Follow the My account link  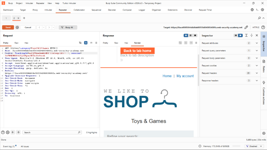tap(185, 76)
